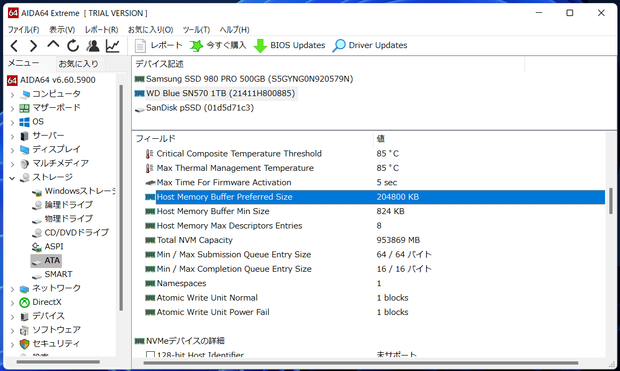Select the ソフトウェア icon in tree
Image resolution: width=620 pixels, height=371 pixels.
(x=25, y=330)
